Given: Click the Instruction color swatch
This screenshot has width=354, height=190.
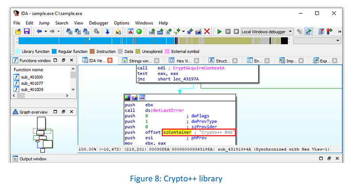Looking at the screenshot, I should click(92, 51).
